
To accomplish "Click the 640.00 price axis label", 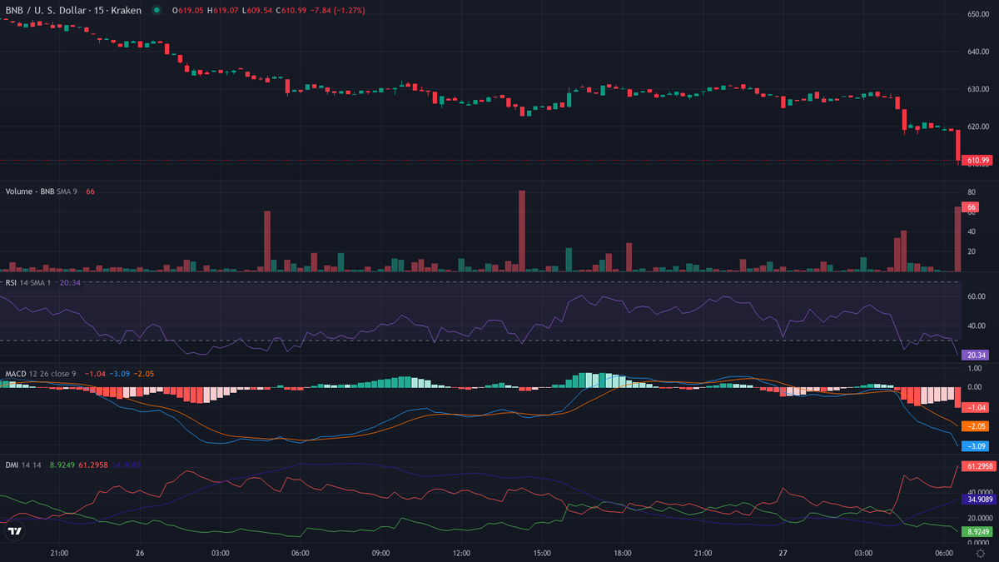I will click(x=977, y=52).
